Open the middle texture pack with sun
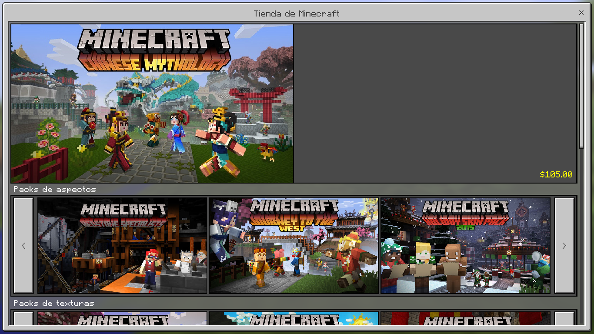Viewport: 594px width, 334px height. pos(294,319)
